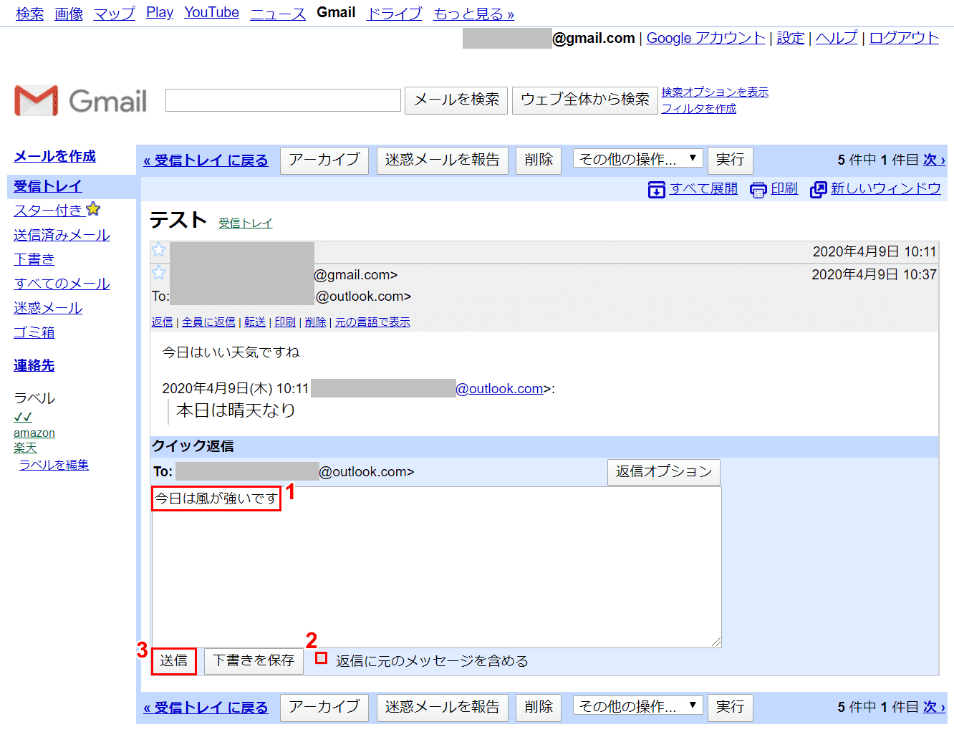Click the top 実行 button

(730, 160)
